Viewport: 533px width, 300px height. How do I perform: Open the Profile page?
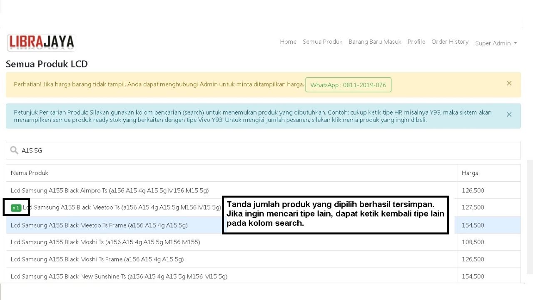pyautogui.click(x=416, y=42)
